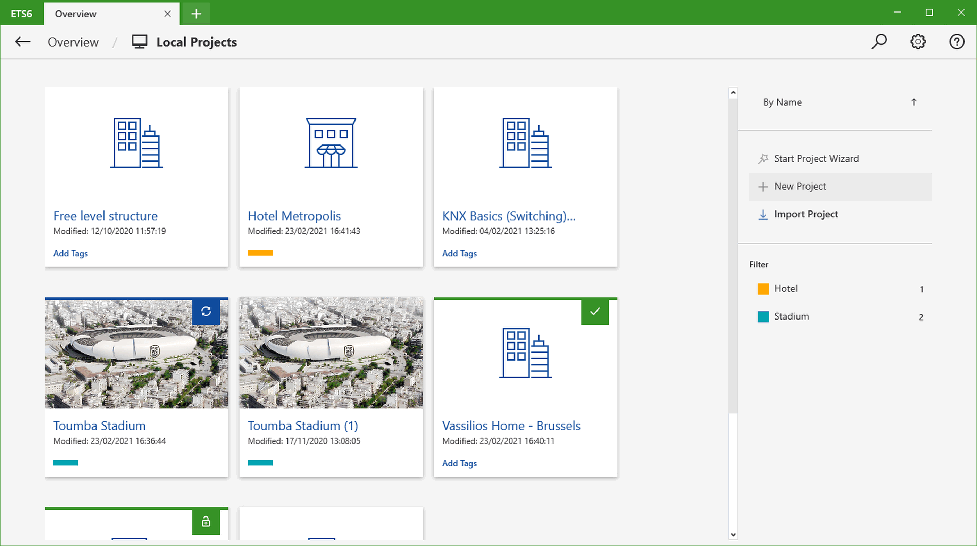The width and height of the screenshot is (977, 546).
Task: Click Modified date 04/02/2021 13:25:16
Action: click(498, 231)
